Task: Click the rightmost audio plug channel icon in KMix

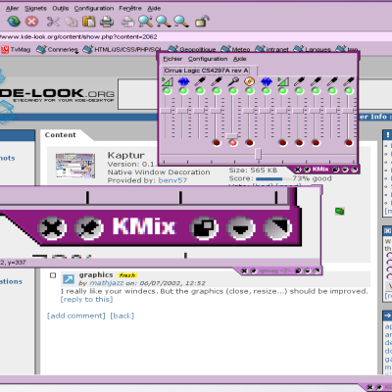Action: point(349,81)
